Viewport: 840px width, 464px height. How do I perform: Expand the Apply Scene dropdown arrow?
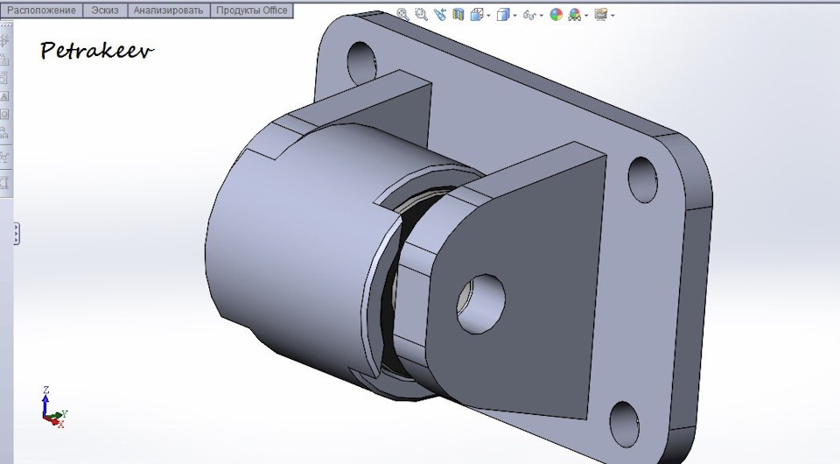tap(586, 16)
